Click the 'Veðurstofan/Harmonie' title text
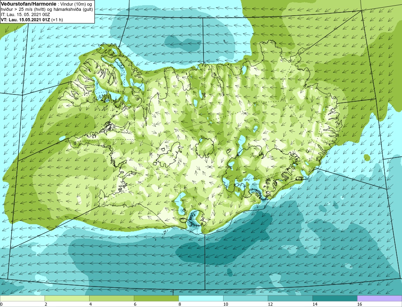Image resolution: width=402 pixels, height=307 pixels. click(x=28, y=4)
